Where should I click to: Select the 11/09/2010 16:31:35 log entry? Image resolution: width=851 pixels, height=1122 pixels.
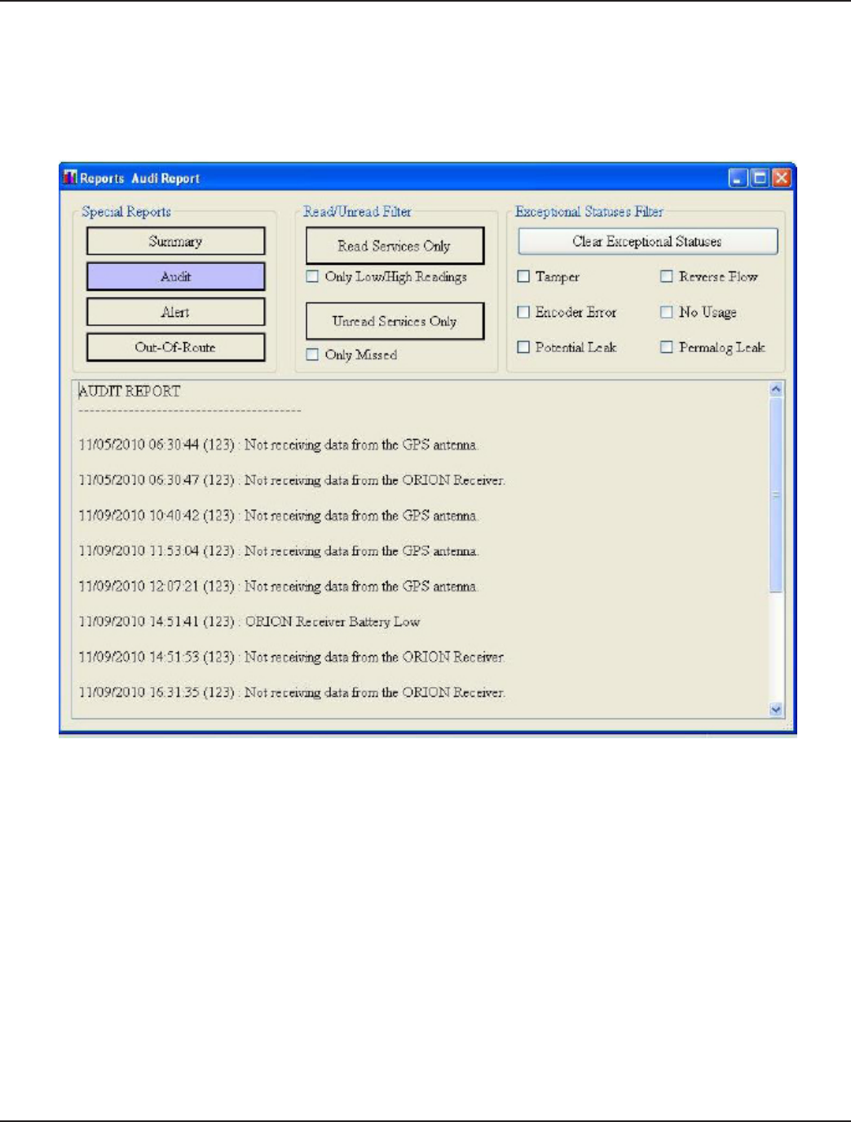click(x=292, y=693)
